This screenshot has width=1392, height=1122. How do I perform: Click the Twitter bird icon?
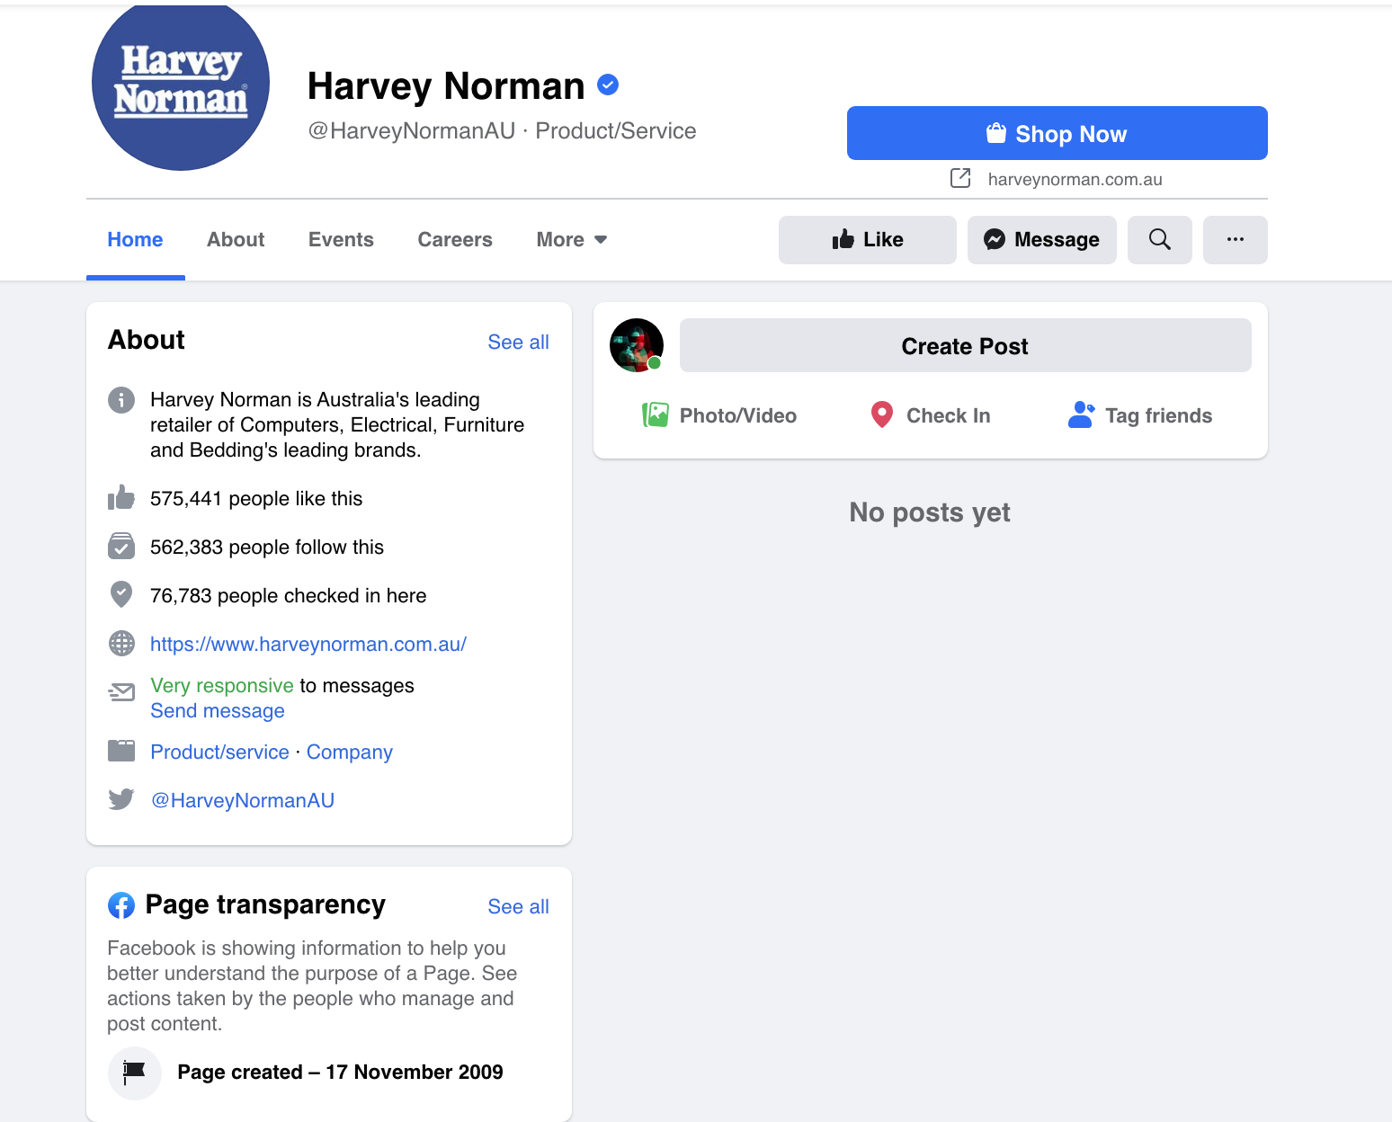[121, 799]
